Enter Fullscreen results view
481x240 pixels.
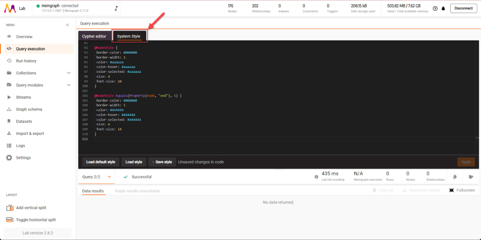[x=462, y=190]
